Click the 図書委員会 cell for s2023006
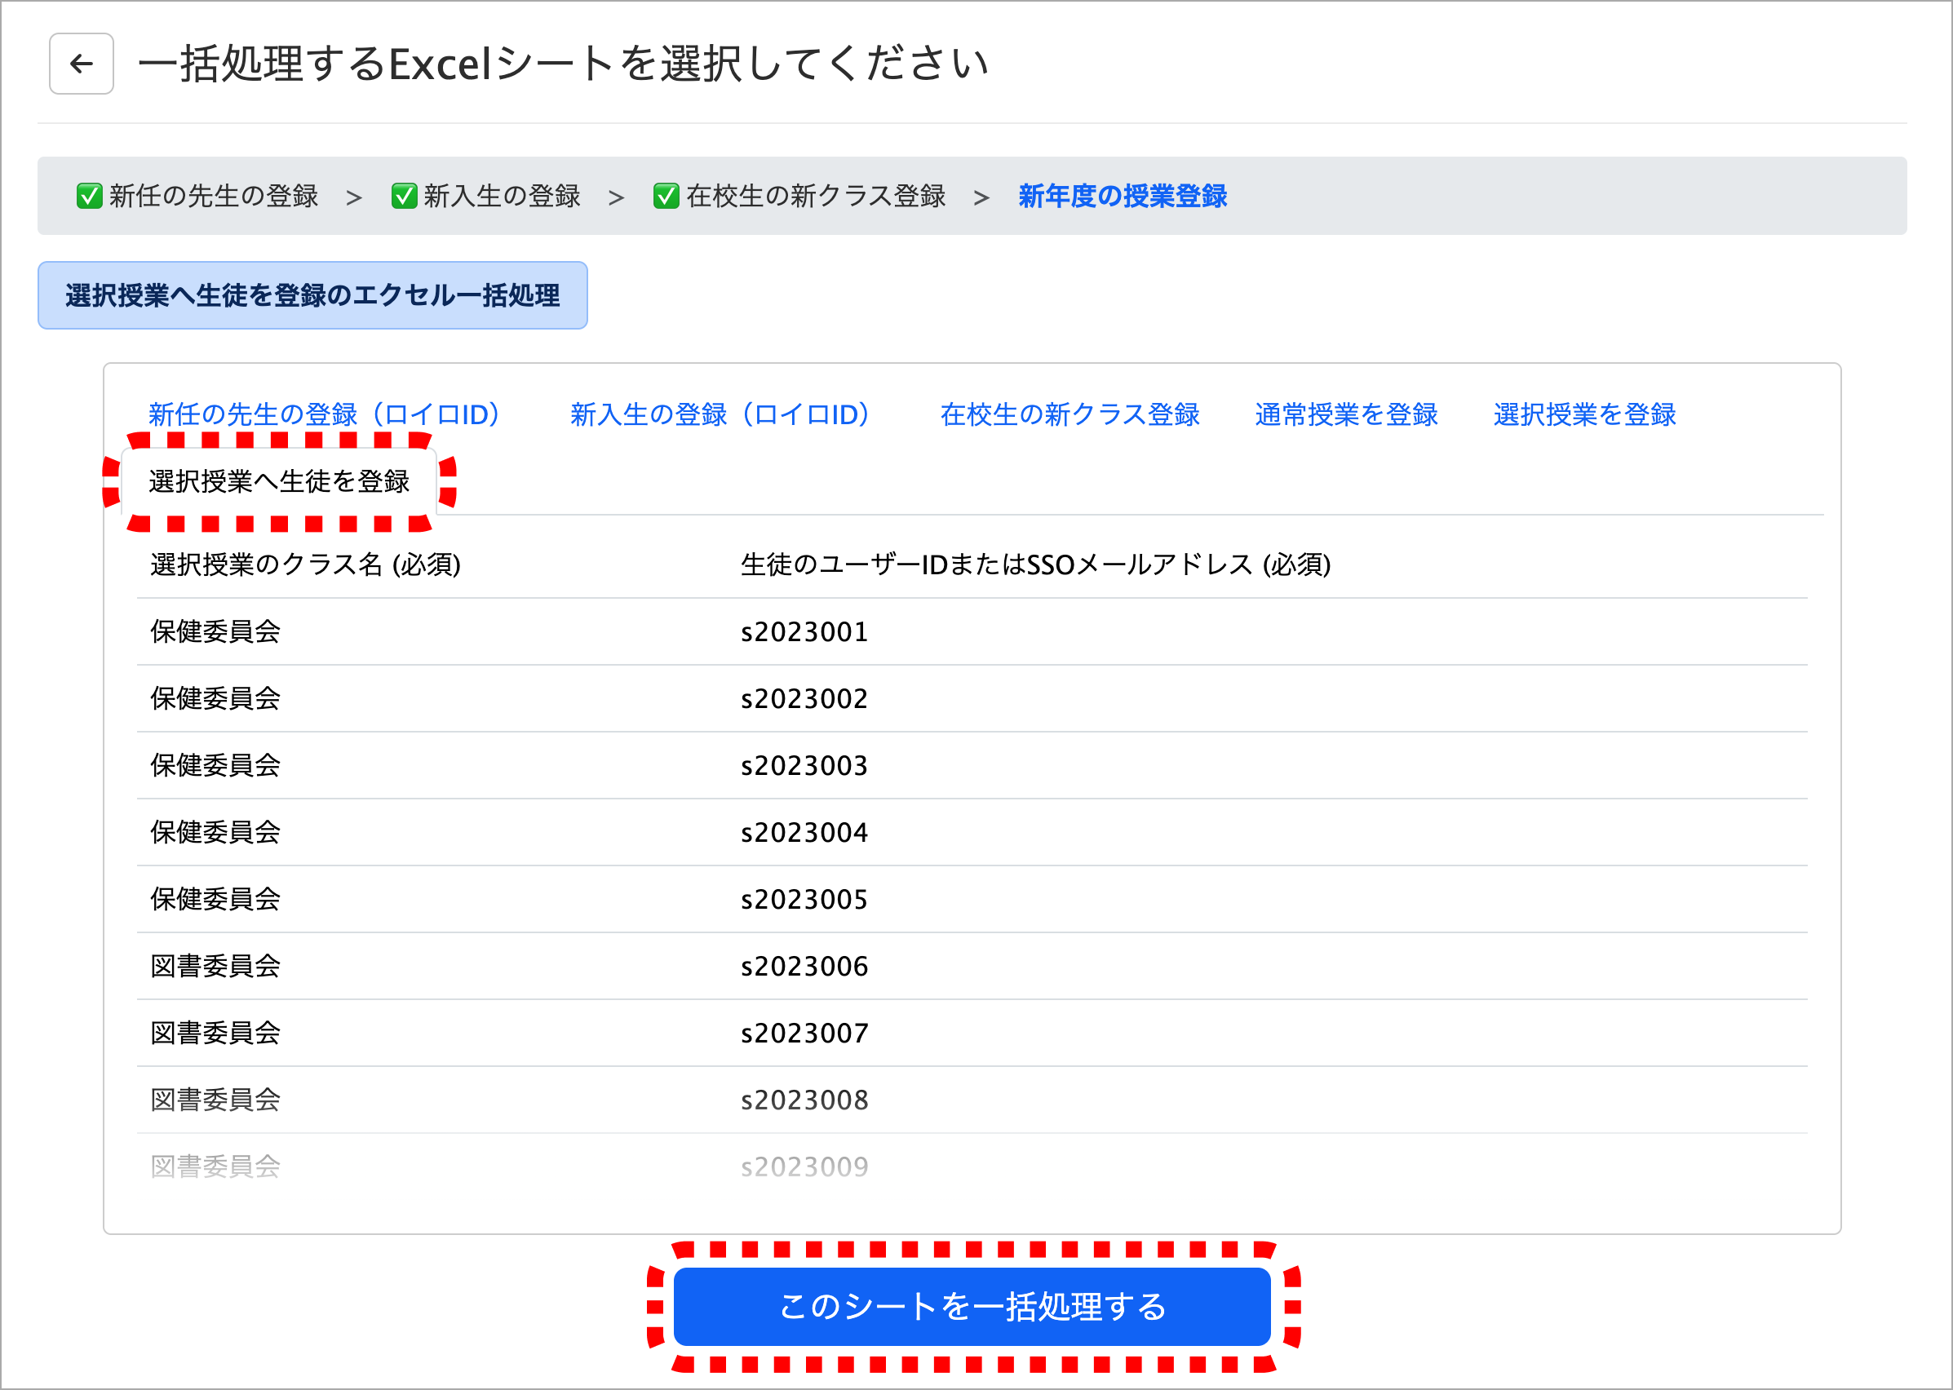Screen dimensions: 1953x1390 point(215,966)
